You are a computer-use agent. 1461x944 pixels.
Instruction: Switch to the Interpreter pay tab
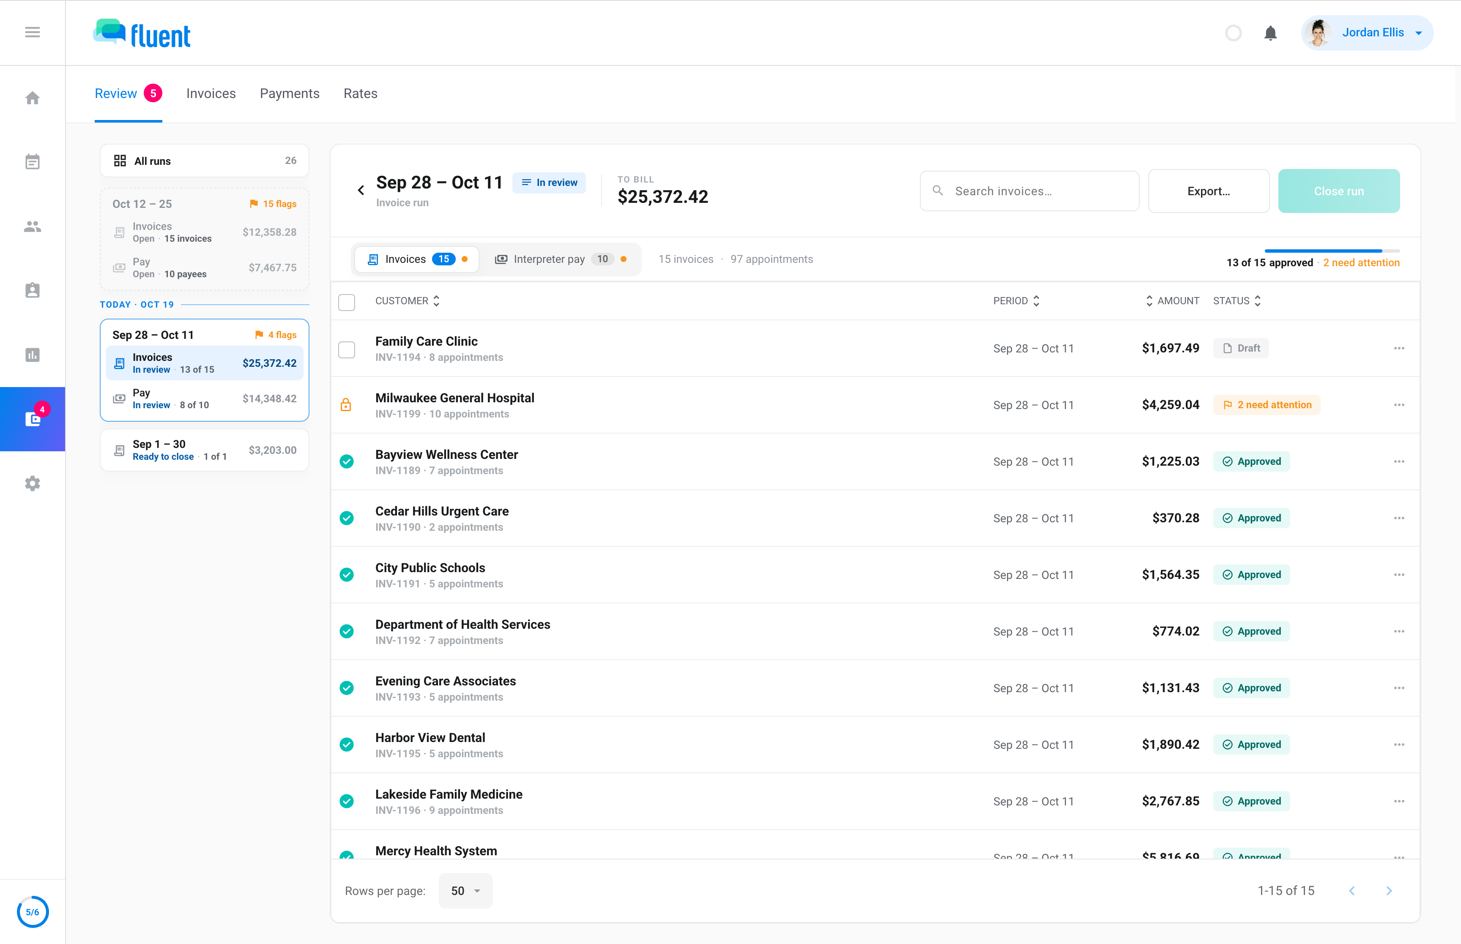click(560, 259)
